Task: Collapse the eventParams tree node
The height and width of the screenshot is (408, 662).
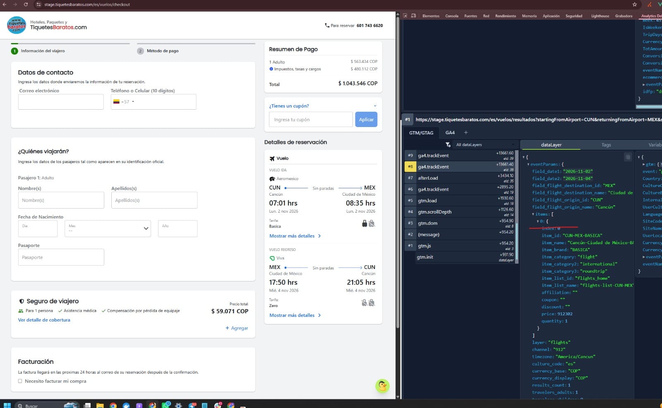Action: (528, 164)
